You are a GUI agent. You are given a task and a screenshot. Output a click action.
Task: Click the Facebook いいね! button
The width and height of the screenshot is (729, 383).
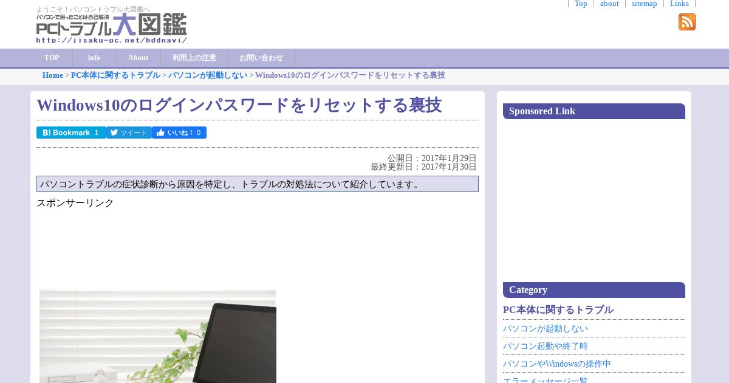179,133
